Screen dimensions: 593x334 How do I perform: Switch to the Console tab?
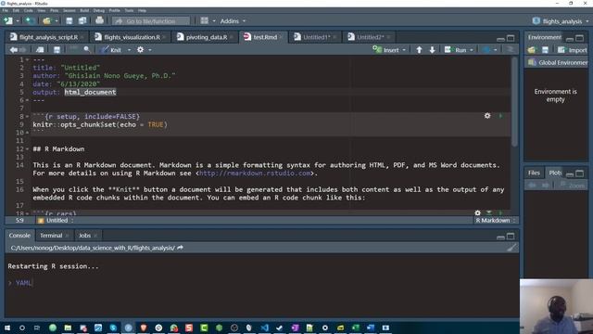pos(19,235)
